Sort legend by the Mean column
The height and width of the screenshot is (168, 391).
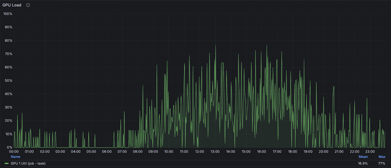click(x=363, y=156)
